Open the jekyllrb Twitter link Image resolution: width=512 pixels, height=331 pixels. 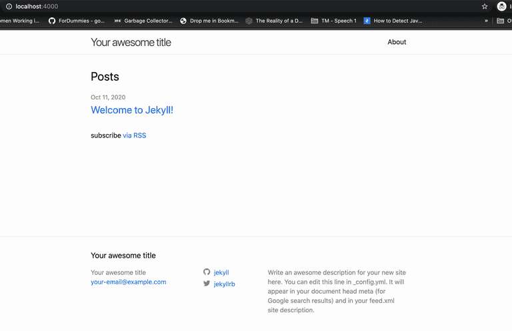[224, 284]
